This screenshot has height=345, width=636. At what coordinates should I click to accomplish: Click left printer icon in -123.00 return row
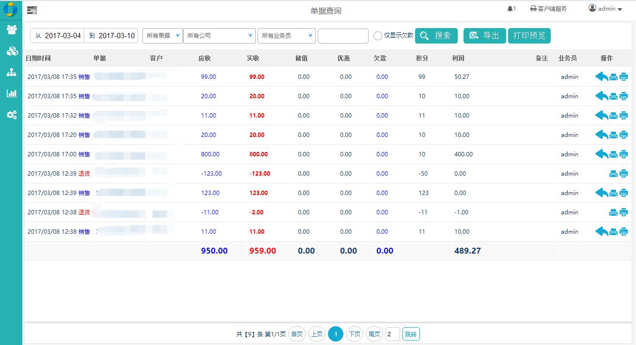point(613,174)
